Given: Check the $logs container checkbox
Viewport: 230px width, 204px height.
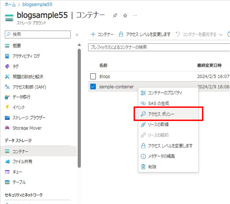Looking at the screenshot, I should [x=92, y=76].
